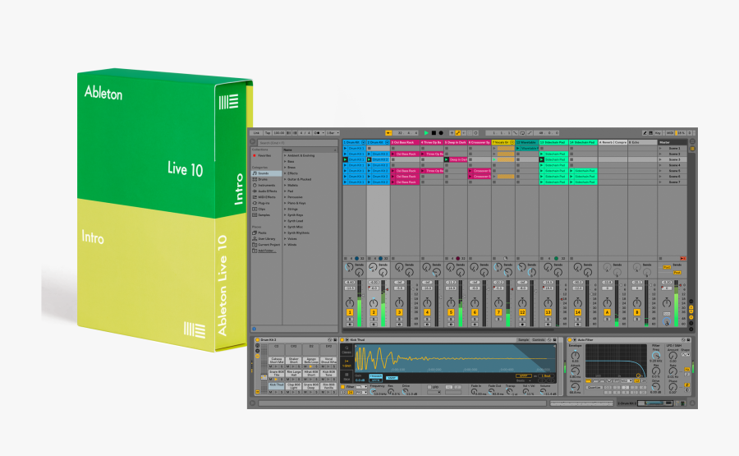Click the Record transport button
The width and height of the screenshot is (739, 456).
pos(441,133)
